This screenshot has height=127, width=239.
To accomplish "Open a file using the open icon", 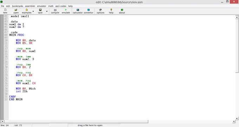I will coord(16,11).
